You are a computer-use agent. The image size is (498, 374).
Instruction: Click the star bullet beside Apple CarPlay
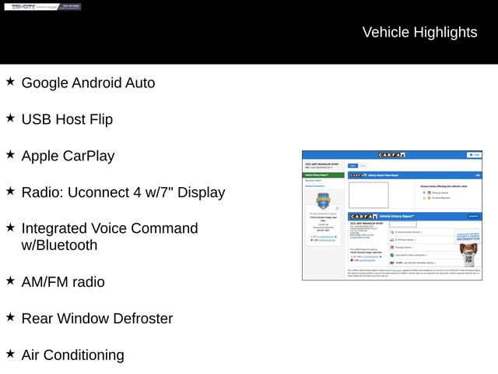10,155
